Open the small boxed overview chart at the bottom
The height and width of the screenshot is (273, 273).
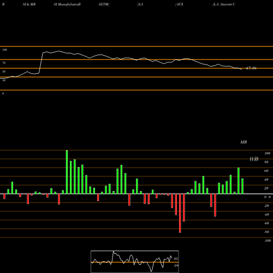(135, 262)
